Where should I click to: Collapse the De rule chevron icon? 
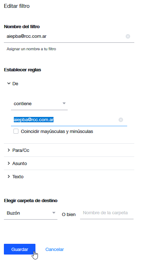click(9, 83)
